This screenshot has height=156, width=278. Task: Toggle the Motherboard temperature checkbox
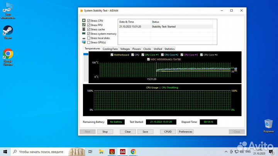(x=112, y=55)
